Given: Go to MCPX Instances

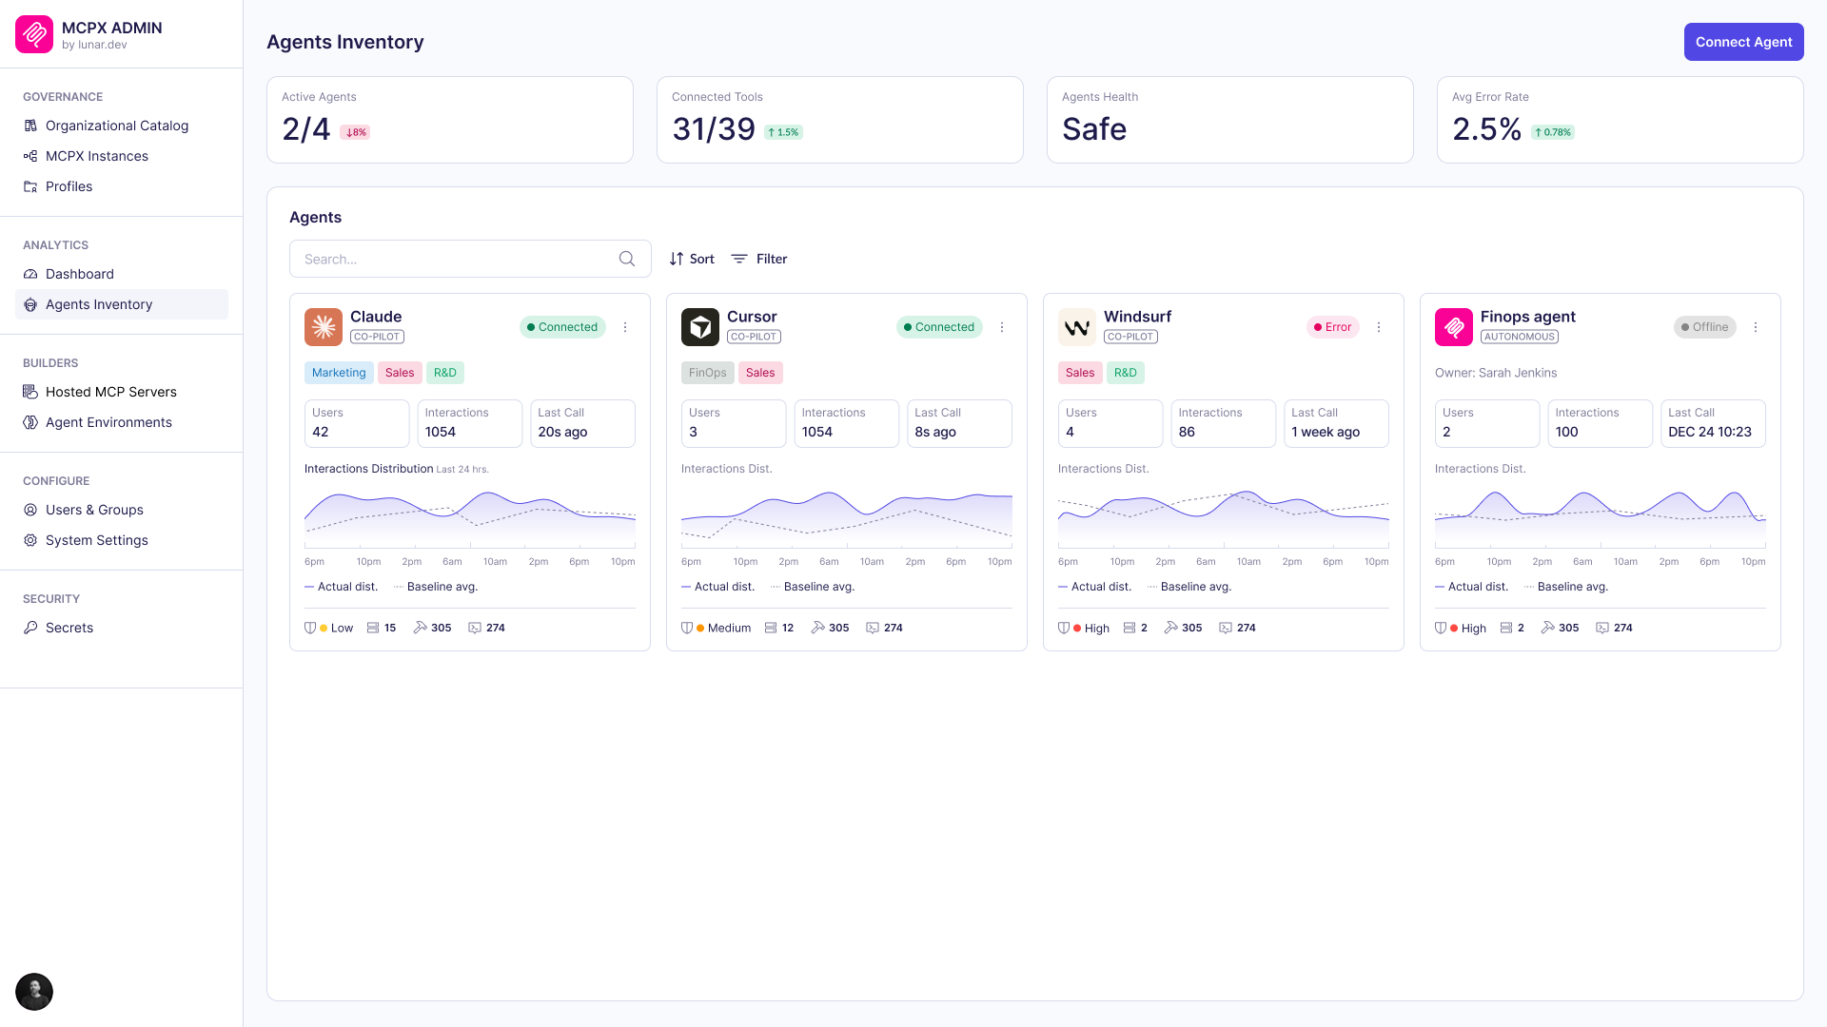Looking at the screenshot, I should (122, 156).
